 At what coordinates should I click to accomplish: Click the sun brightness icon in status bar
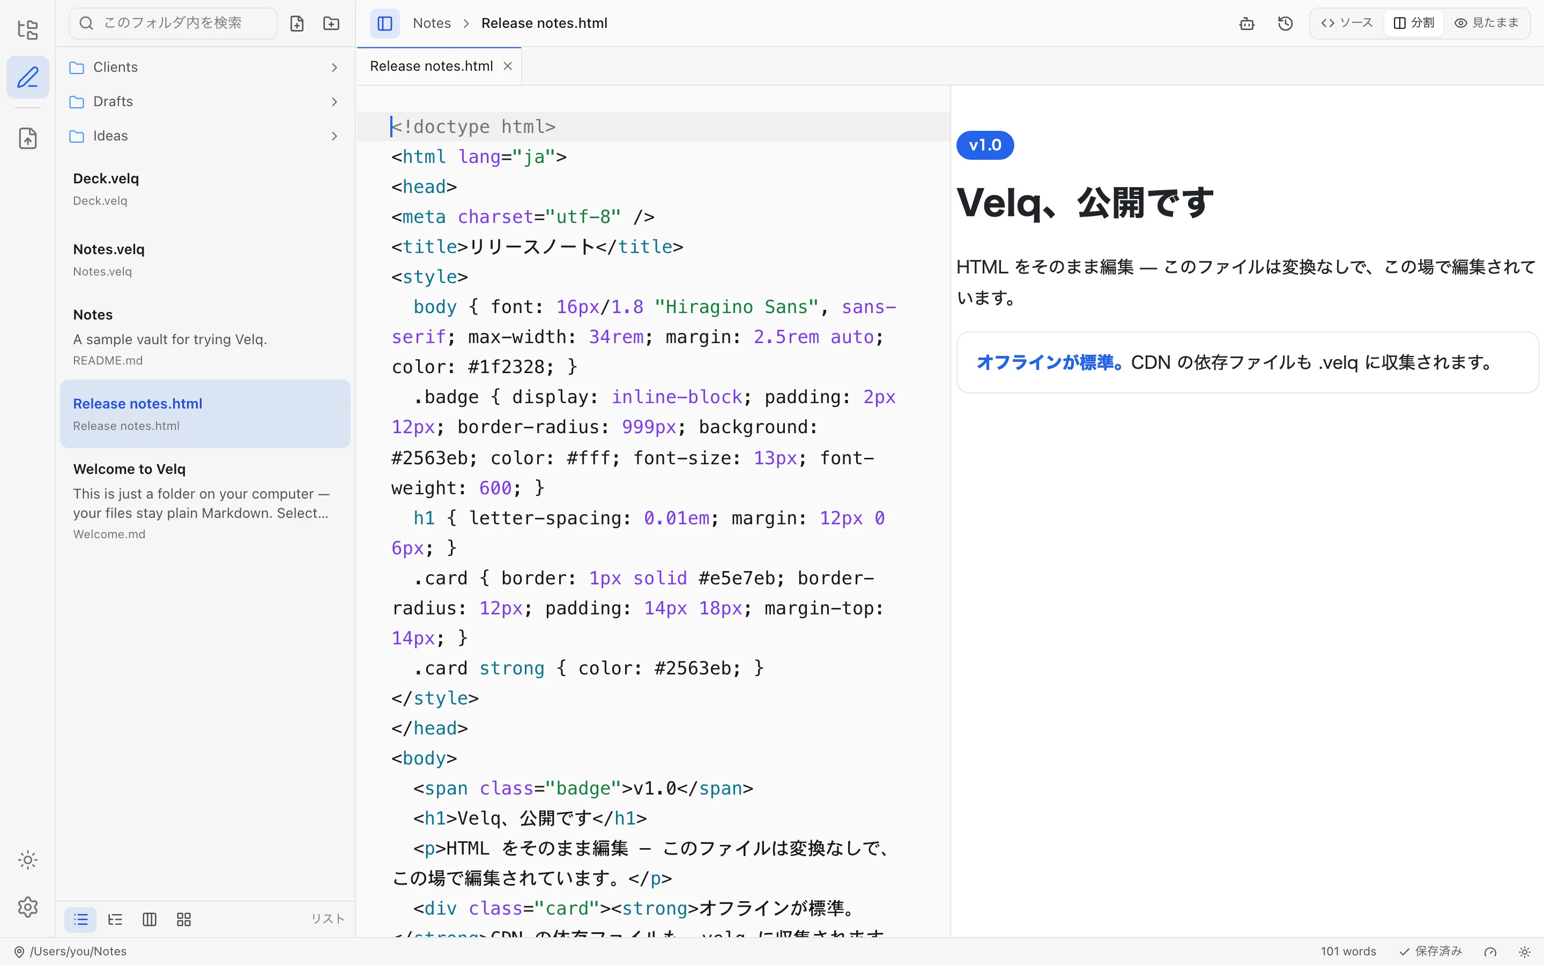click(1524, 952)
